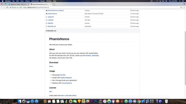186x104 pixels.
Task: Open the PhoenixNonce.xcodeproj folder
Action: click(56, 10)
